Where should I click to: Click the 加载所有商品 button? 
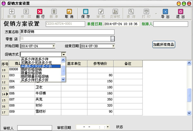coord(163,45)
